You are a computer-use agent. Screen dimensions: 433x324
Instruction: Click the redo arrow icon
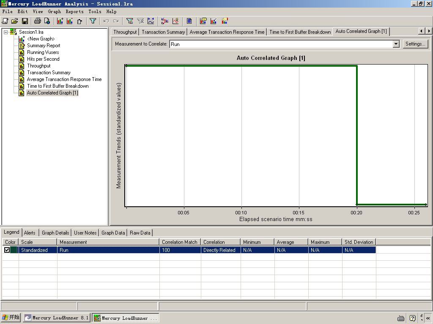pos(116,21)
